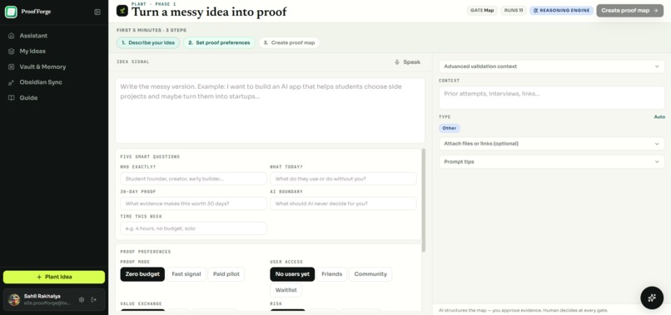The width and height of the screenshot is (671, 315).
Task: Click the logout arrow icon
Action: click(x=94, y=299)
